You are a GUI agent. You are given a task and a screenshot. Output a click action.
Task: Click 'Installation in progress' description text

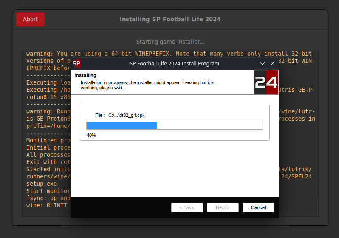point(147,85)
